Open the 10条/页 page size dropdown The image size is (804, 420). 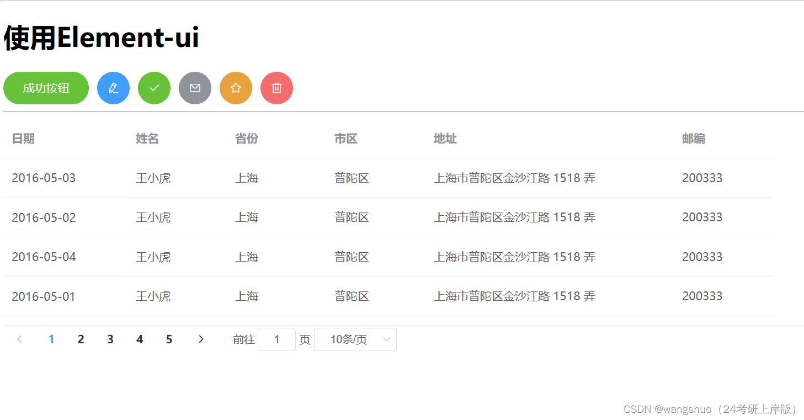click(x=355, y=339)
